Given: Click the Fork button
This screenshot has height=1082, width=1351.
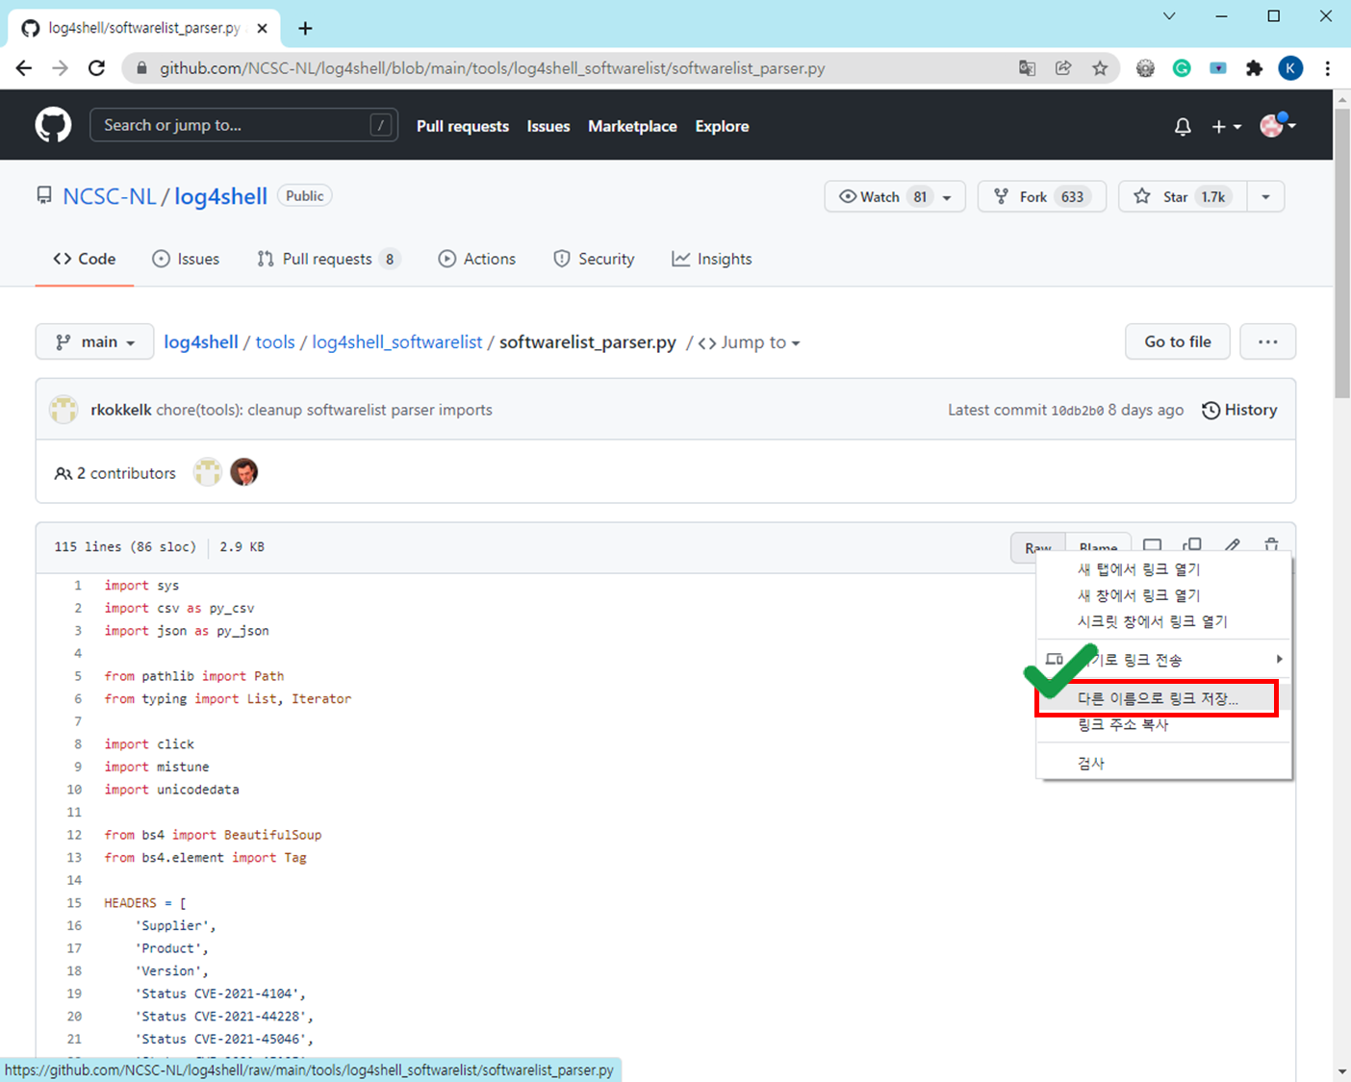Looking at the screenshot, I should click(x=1042, y=196).
